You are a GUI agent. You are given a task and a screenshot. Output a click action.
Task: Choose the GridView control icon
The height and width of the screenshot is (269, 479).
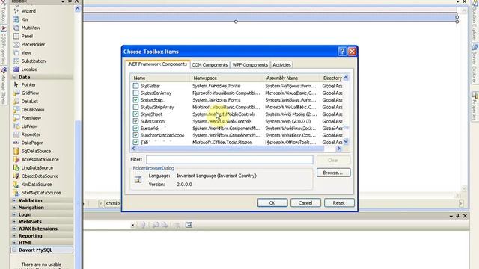click(x=16, y=93)
